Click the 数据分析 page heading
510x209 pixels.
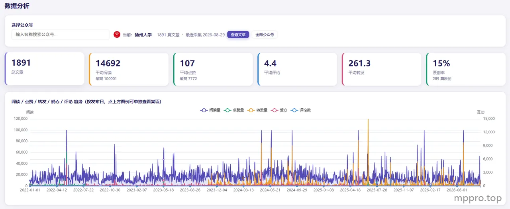click(x=17, y=6)
